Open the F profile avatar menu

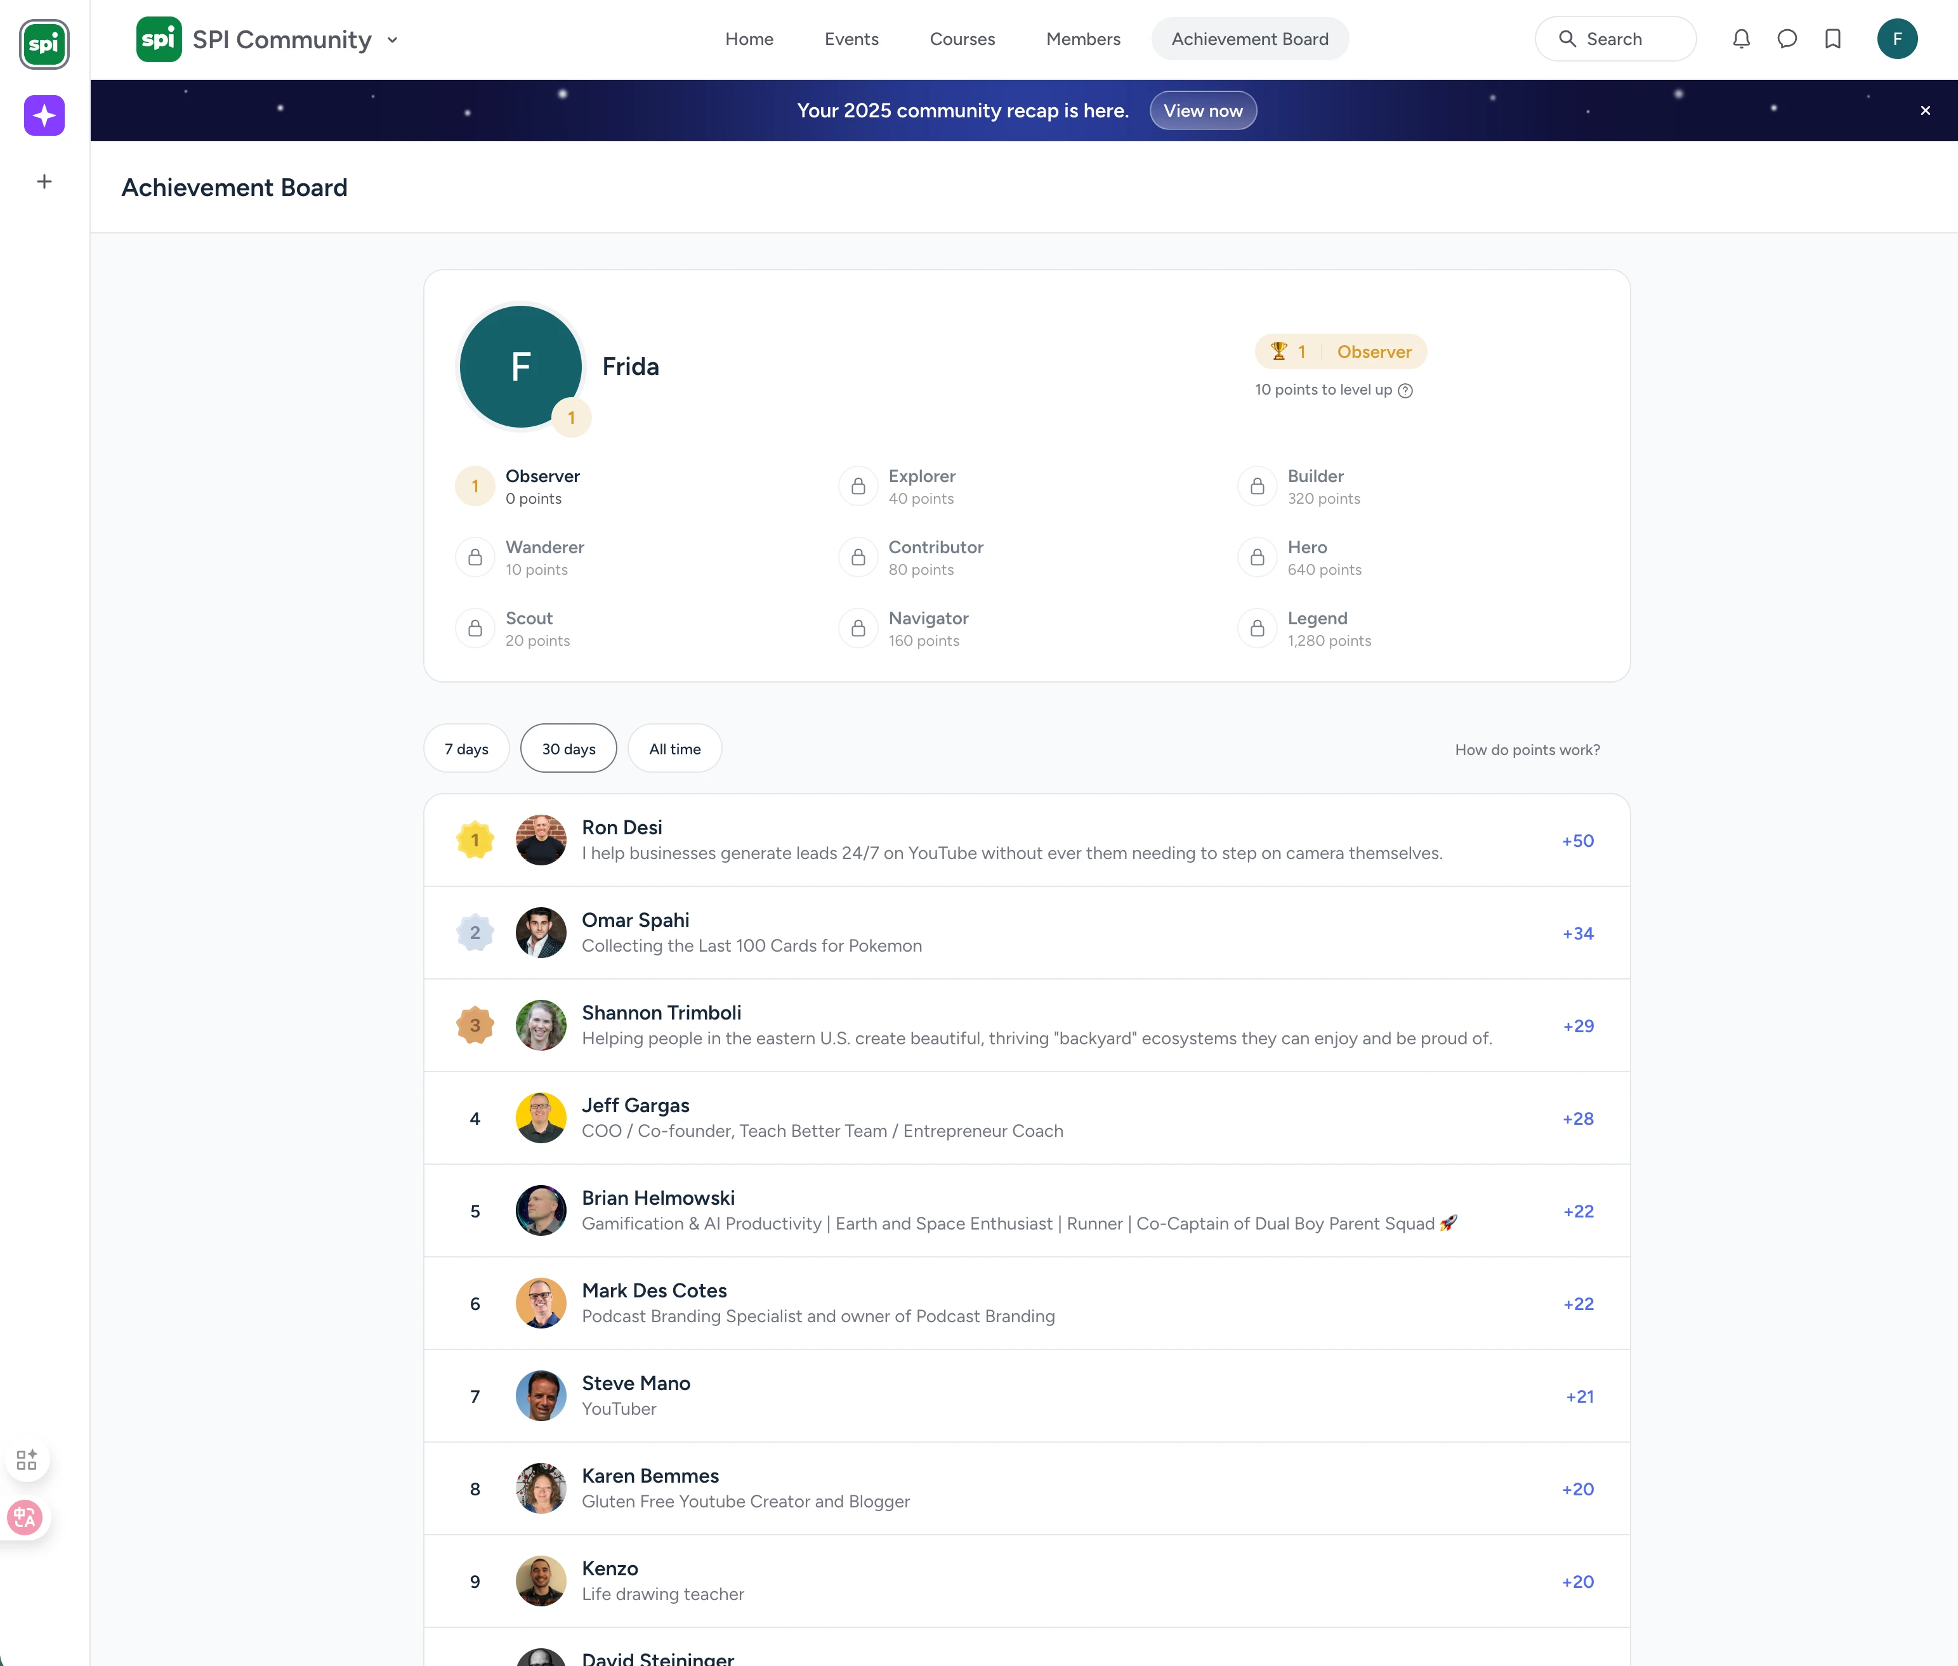click(x=1896, y=39)
